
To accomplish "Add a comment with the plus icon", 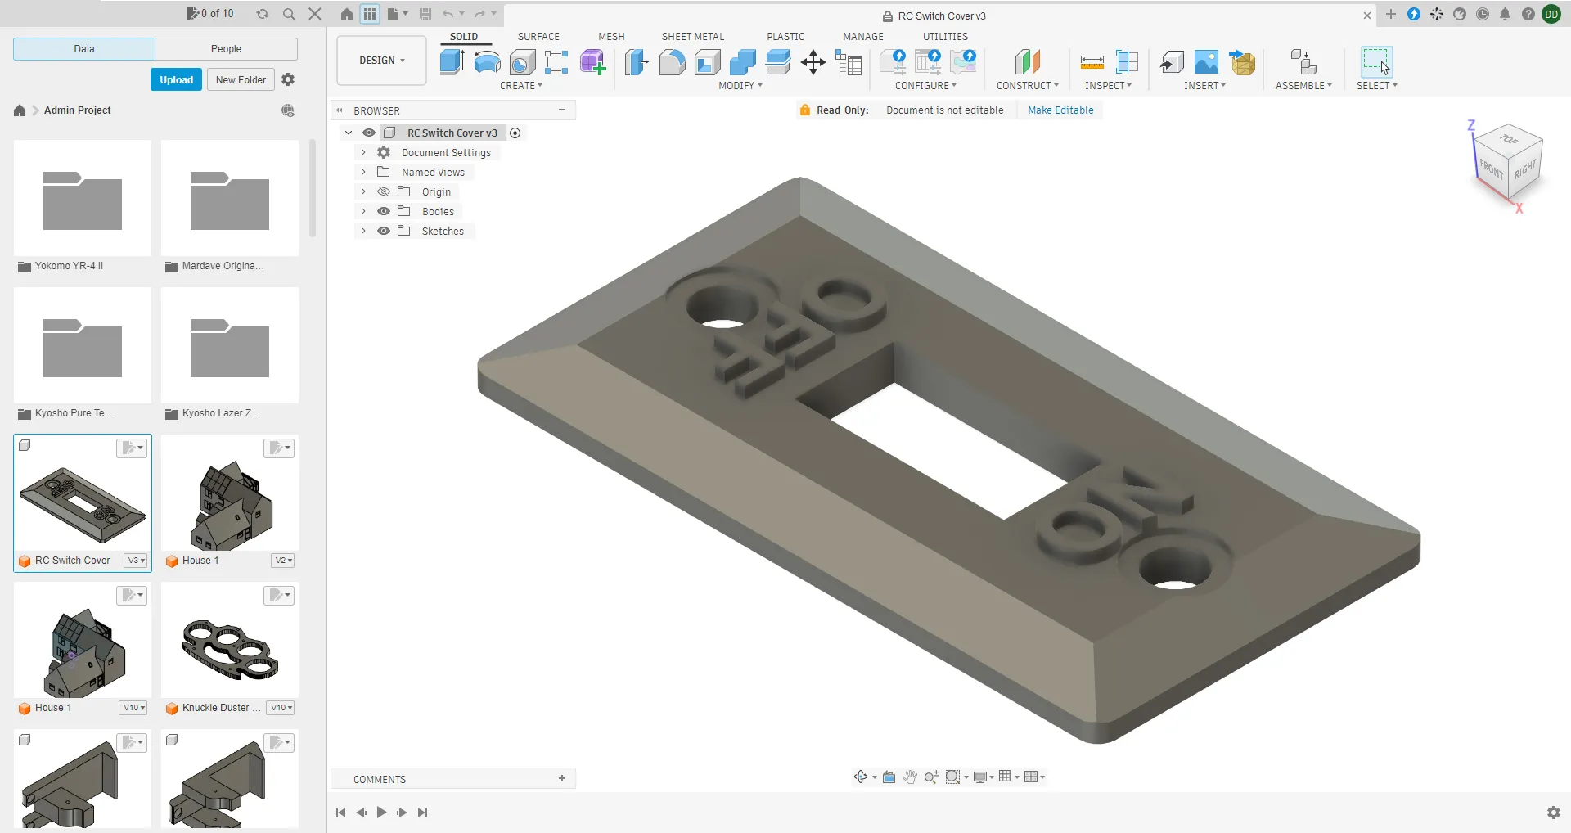I will tap(562, 778).
